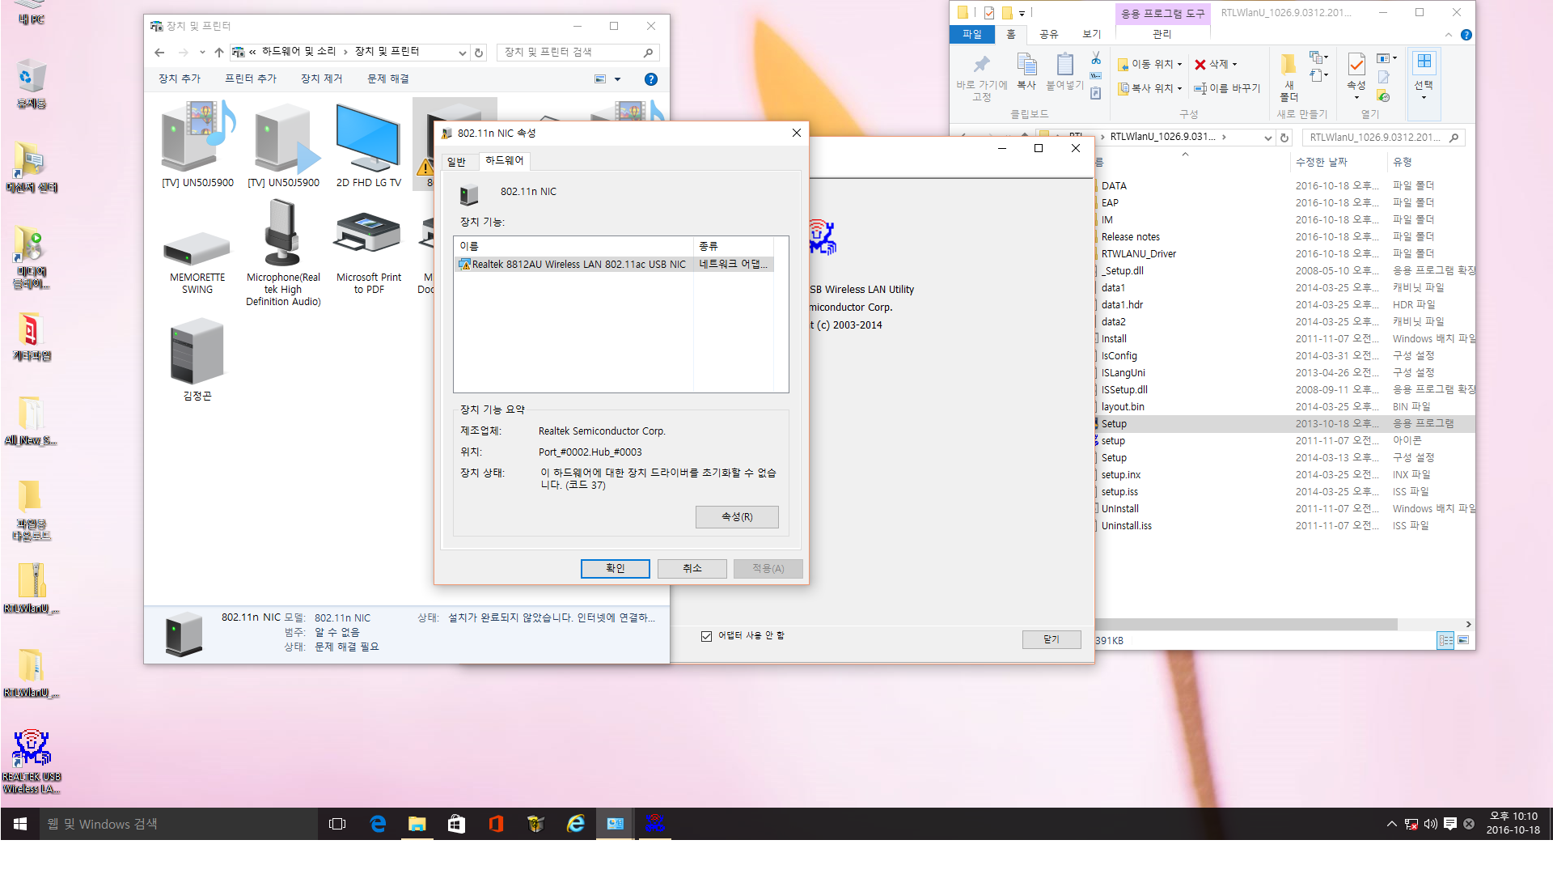Select Realtek 8812AU Wireless LAN row in list

point(614,265)
